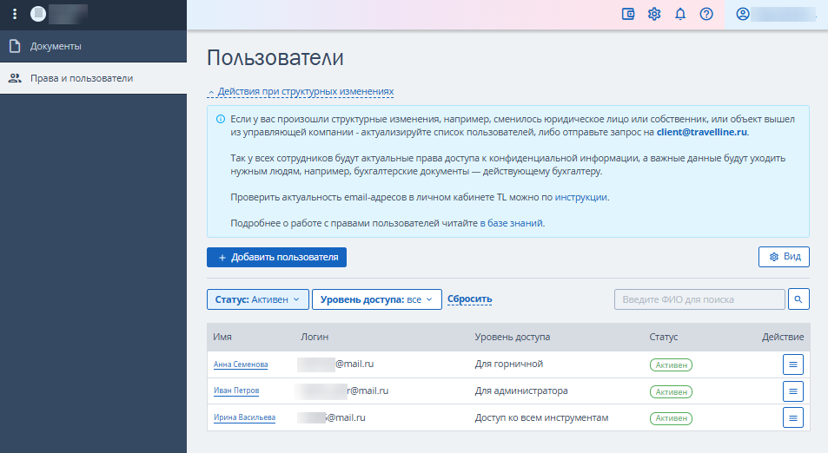
Task: Click the Пользователи page heading
Action: (275, 57)
